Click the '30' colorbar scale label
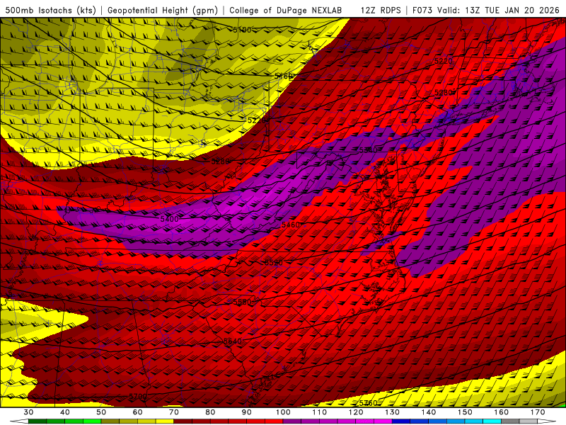 point(28,412)
